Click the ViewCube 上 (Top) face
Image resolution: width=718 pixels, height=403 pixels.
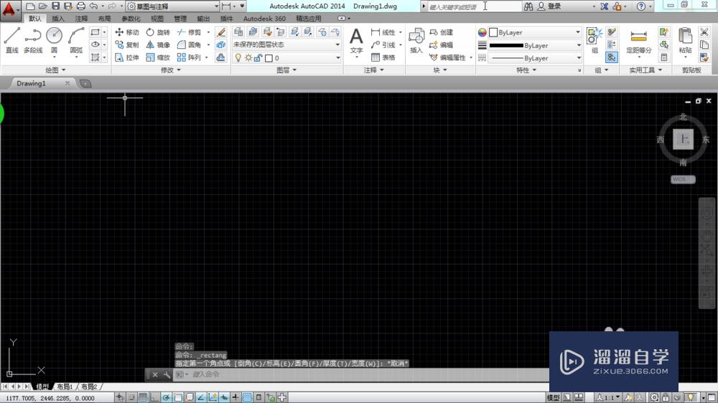pos(683,139)
